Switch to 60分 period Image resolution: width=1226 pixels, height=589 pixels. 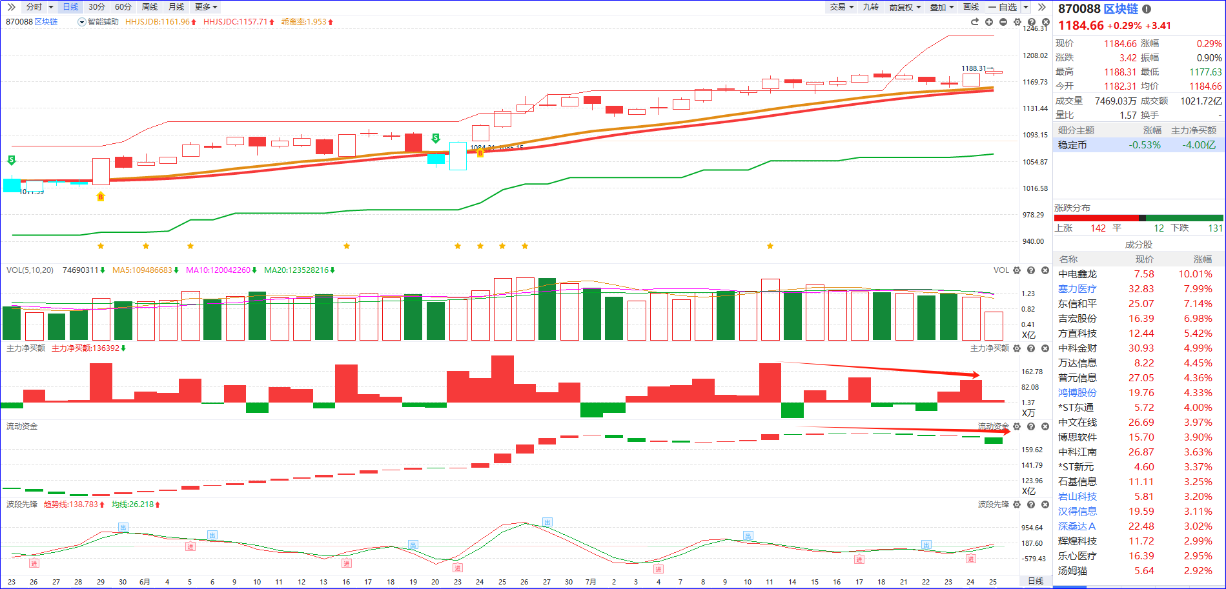point(123,7)
